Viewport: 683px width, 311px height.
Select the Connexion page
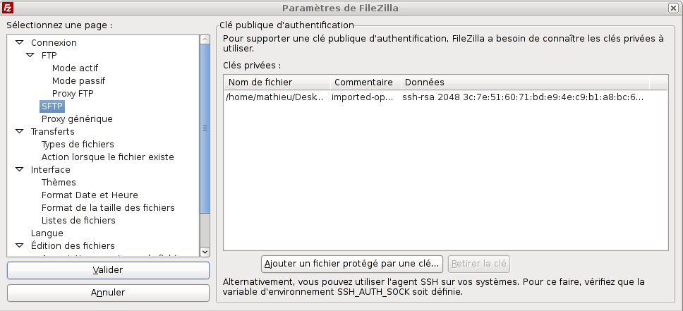coord(54,43)
